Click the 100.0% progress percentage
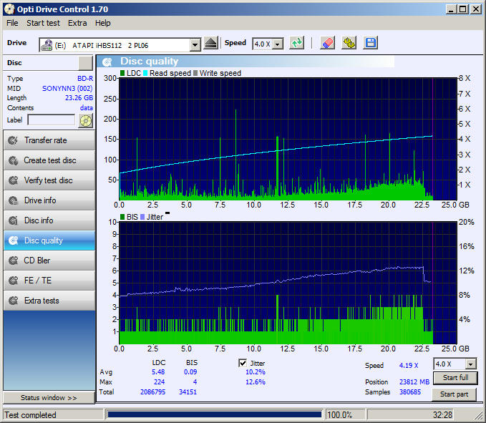The image size is (486, 423). point(340,415)
